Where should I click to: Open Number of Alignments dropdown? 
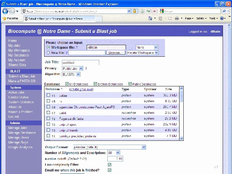tap(114, 153)
